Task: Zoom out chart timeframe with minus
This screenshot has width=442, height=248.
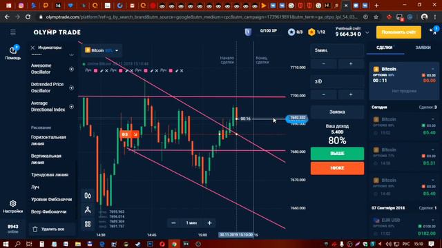Action: click(x=173, y=223)
